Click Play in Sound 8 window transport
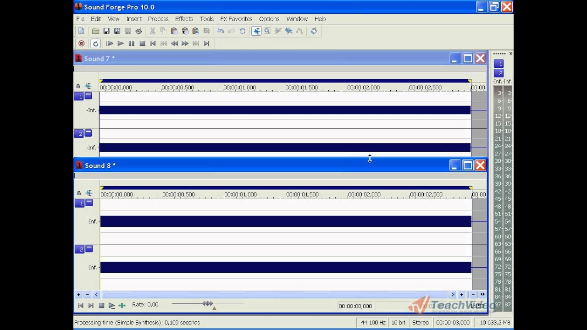Screen dimensions: 587x330 tap(111, 305)
